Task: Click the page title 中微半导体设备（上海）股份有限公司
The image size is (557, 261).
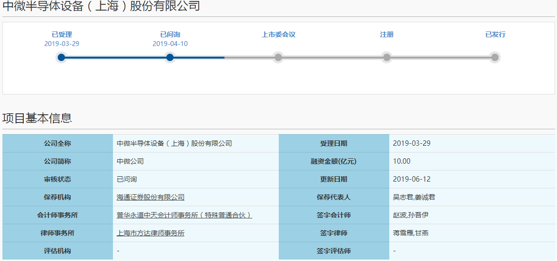Action: [x=101, y=6]
